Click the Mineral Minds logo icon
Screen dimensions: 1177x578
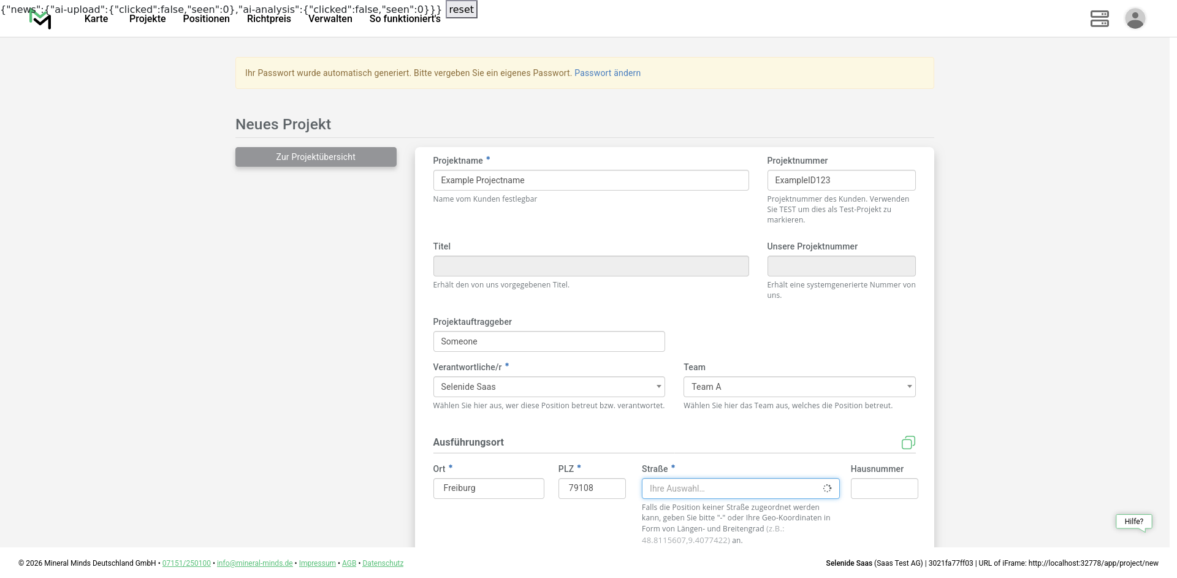tap(40, 20)
